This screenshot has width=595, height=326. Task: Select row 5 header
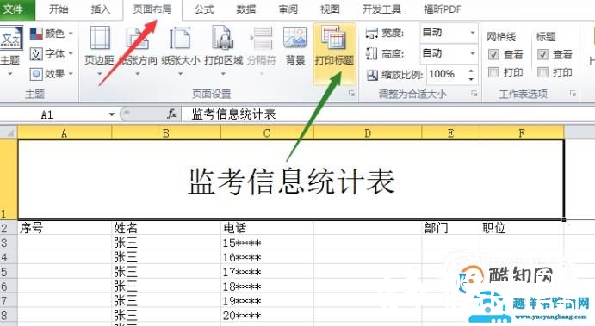[9, 272]
